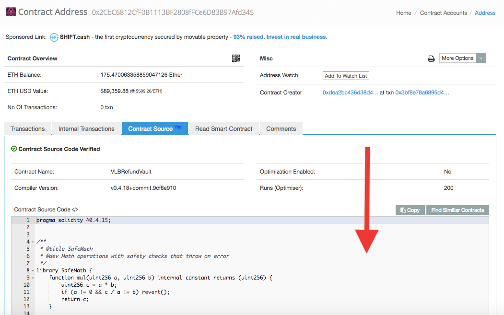Select the Contract Source tab
Image resolution: width=504 pixels, height=315 pixels.
click(x=154, y=128)
